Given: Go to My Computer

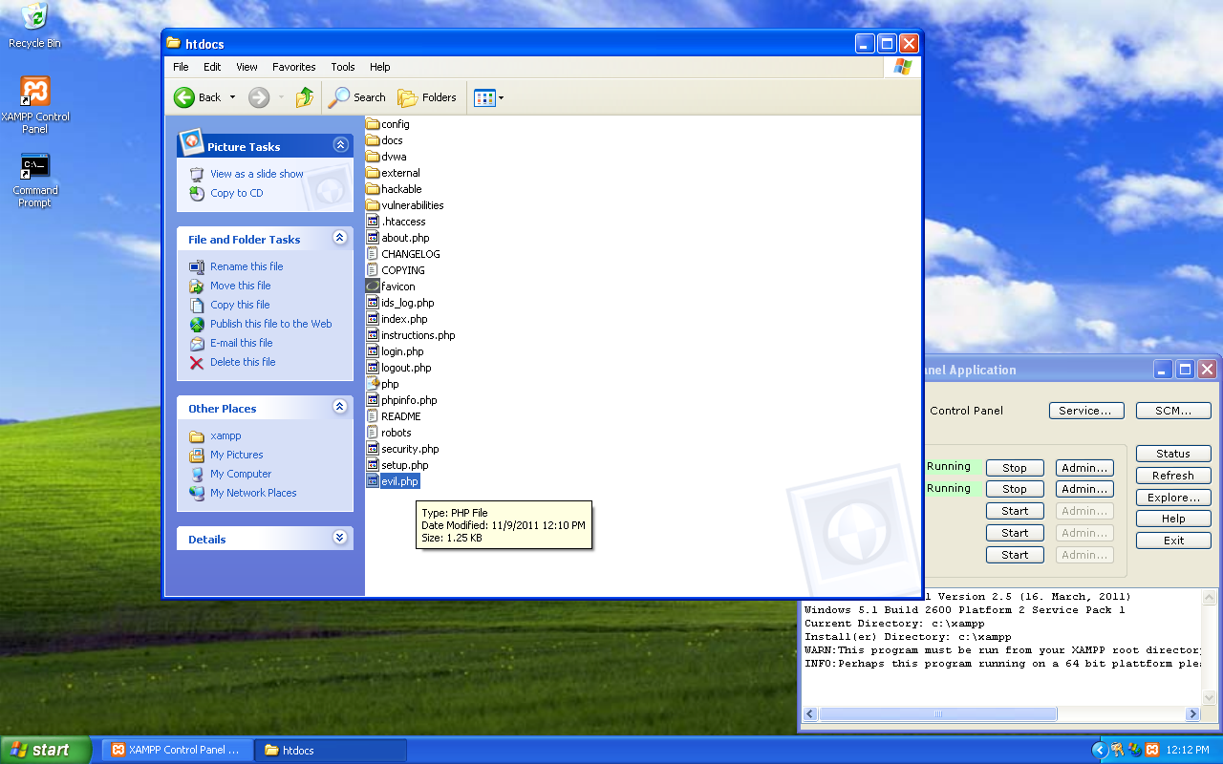Looking at the screenshot, I should 240,474.
